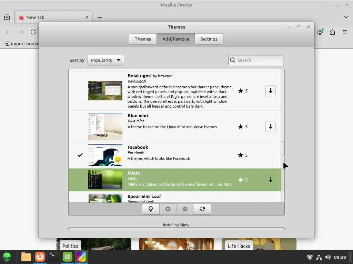Click the Blue mint title text
The width and height of the screenshot is (353, 264).
click(138, 115)
